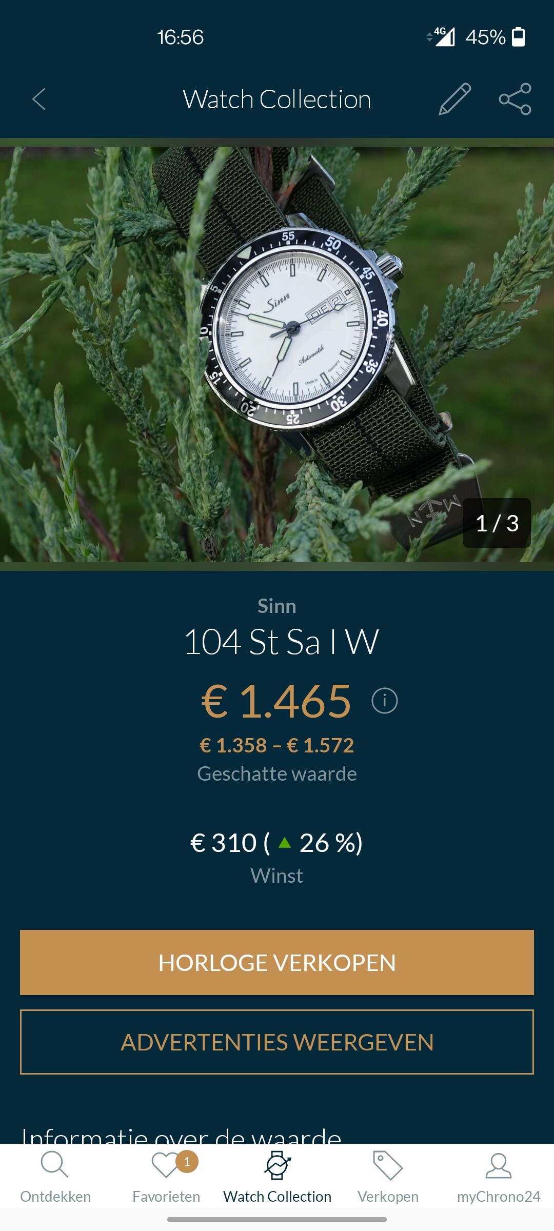The height and width of the screenshot is (1231, 554).
Task: Tap the Ontdekken magnifier icon
Action: [x=54, y=1165]
